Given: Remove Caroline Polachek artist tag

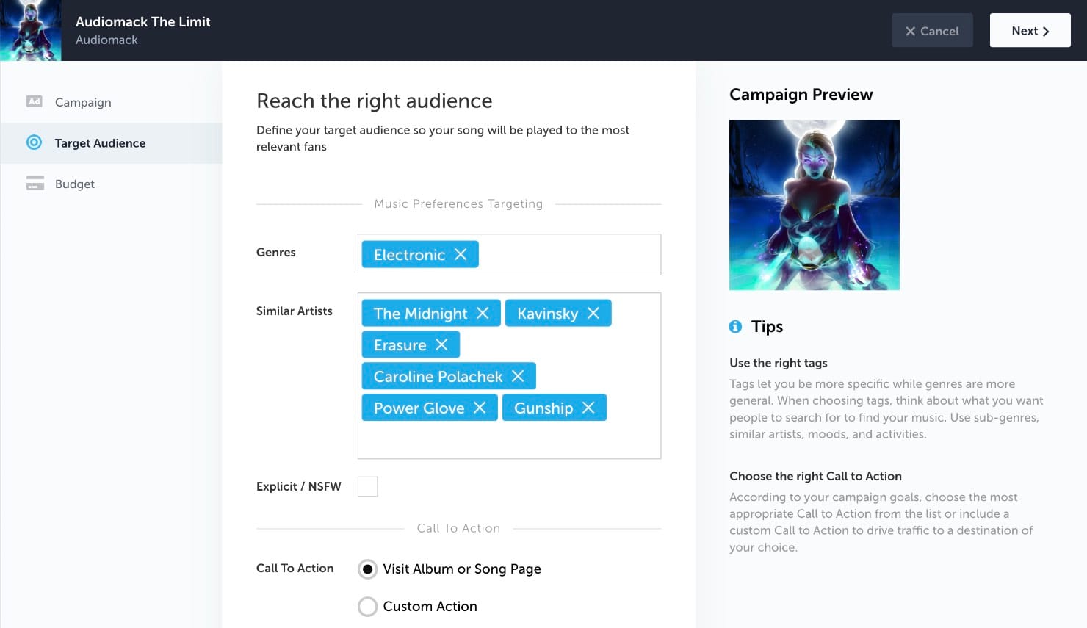Looking at the screenshot, I should point(518,376).
